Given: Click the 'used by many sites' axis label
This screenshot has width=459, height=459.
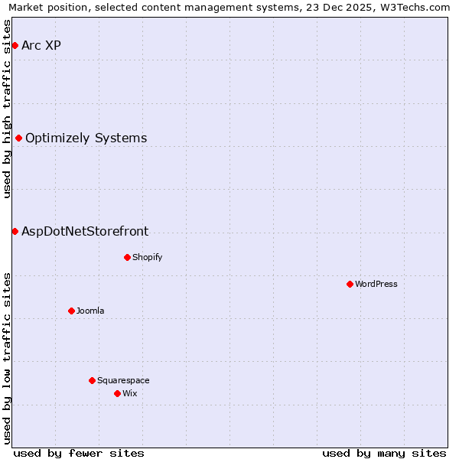Looking at the screenshot, I should click(x=384, y=454).
